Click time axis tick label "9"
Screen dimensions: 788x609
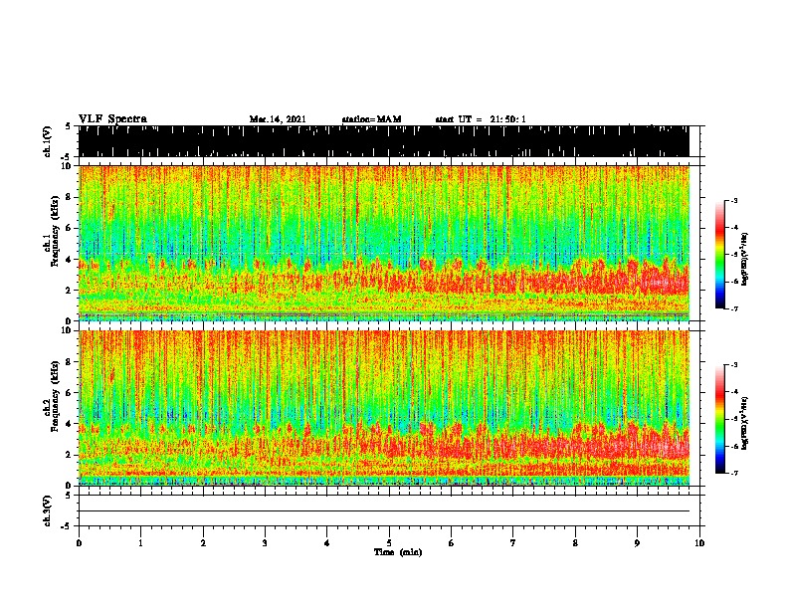[x=637, y=543]
